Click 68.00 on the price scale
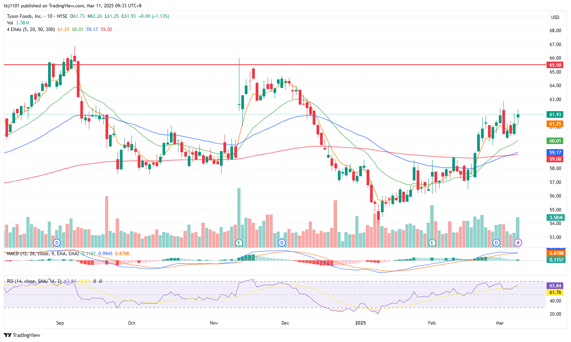This screenshot has width=571, height=342. pyautogui.click(x=555, y=31)
